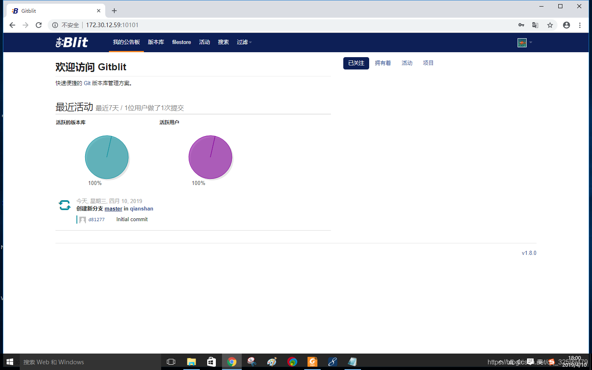The width and height of the screenshot is (592, 370).
Task: Open commit d81277
Action: [97, 220]
